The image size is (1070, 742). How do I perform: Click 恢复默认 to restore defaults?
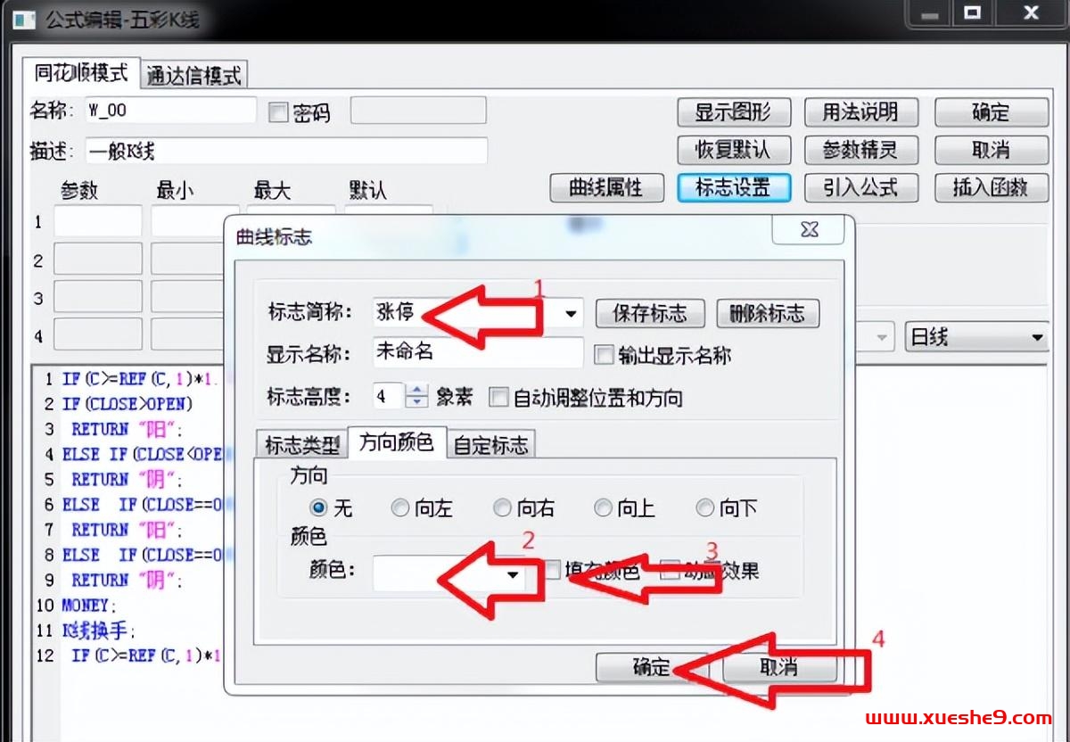pyautogui.click(x=734, y=150)
